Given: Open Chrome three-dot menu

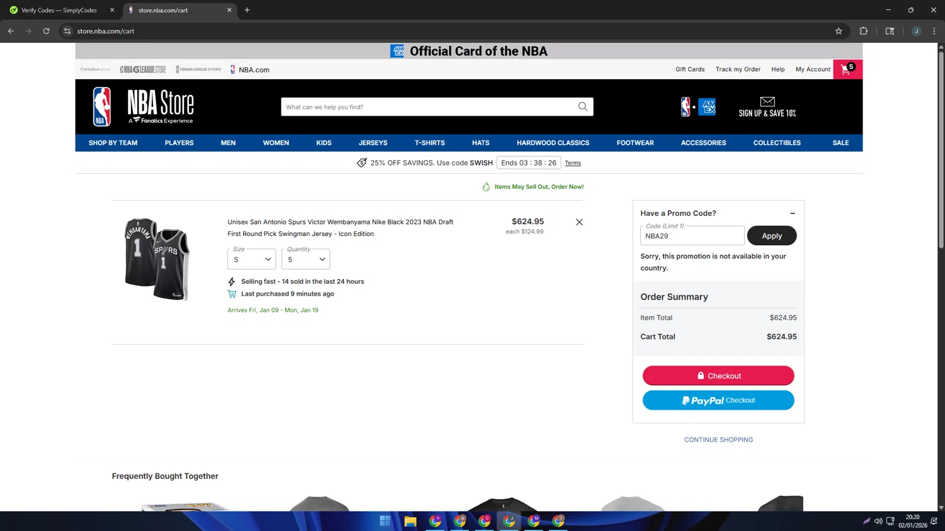Looking at the screenshot, I should pos(934,31).
